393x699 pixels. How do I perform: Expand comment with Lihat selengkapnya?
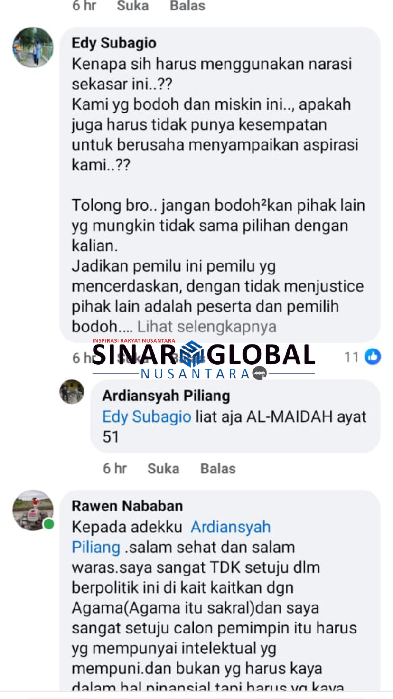[207, 327]
